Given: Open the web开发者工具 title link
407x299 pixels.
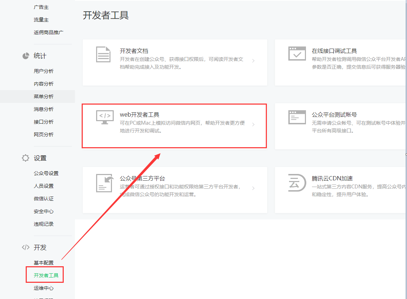Looking at the screenshot, I should coord(139,115).
